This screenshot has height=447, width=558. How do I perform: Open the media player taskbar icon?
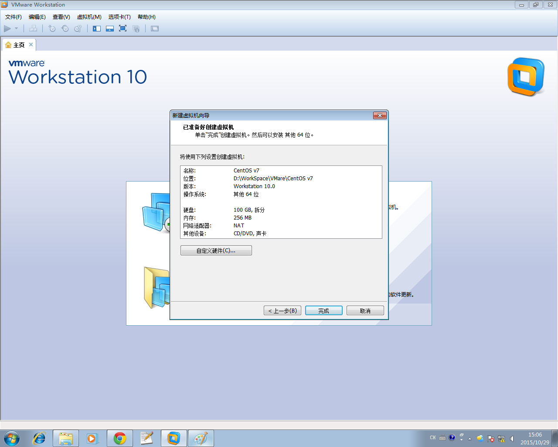[x=92, y=438]
